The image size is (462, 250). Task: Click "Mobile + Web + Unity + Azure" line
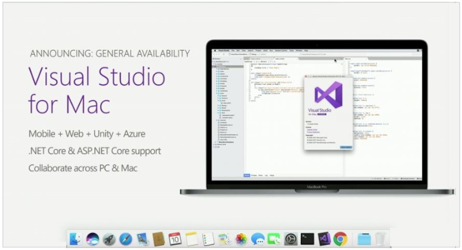(87, 134)
